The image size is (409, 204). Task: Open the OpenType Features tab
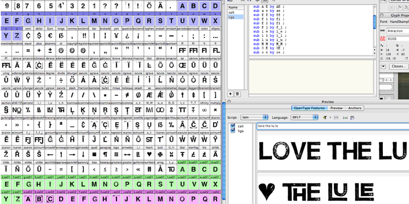pyautogui.click(x=310, y=108)
